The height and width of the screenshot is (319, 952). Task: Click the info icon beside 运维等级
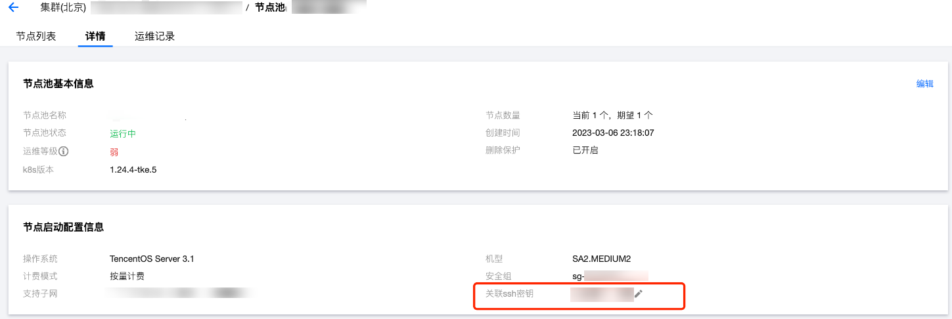64,151
